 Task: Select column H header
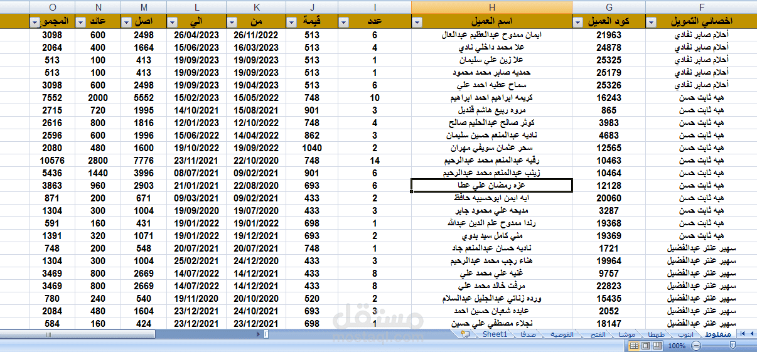click(x=491, y=7)
